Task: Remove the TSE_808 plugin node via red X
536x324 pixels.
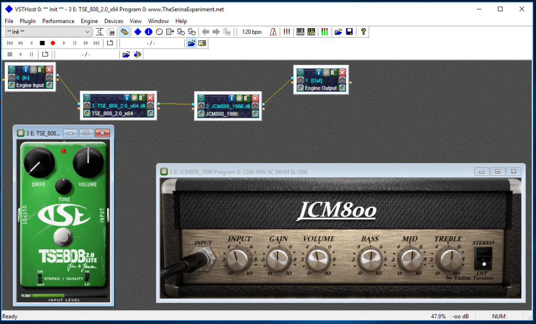Action: 150,98
